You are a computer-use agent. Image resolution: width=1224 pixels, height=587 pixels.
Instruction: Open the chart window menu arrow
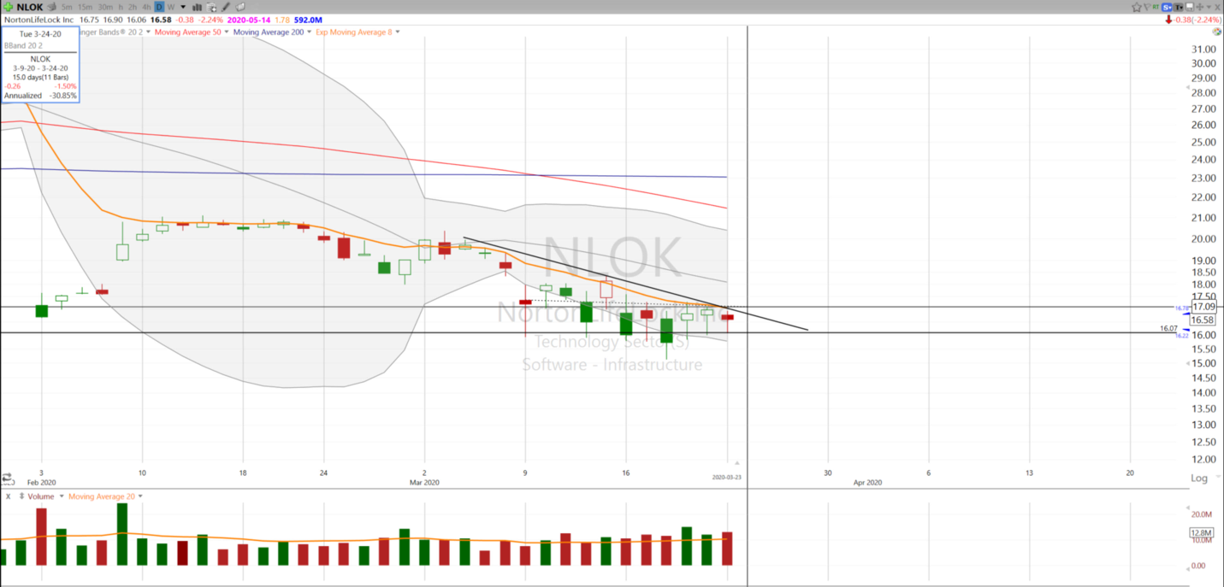(x=1209, y=7)
